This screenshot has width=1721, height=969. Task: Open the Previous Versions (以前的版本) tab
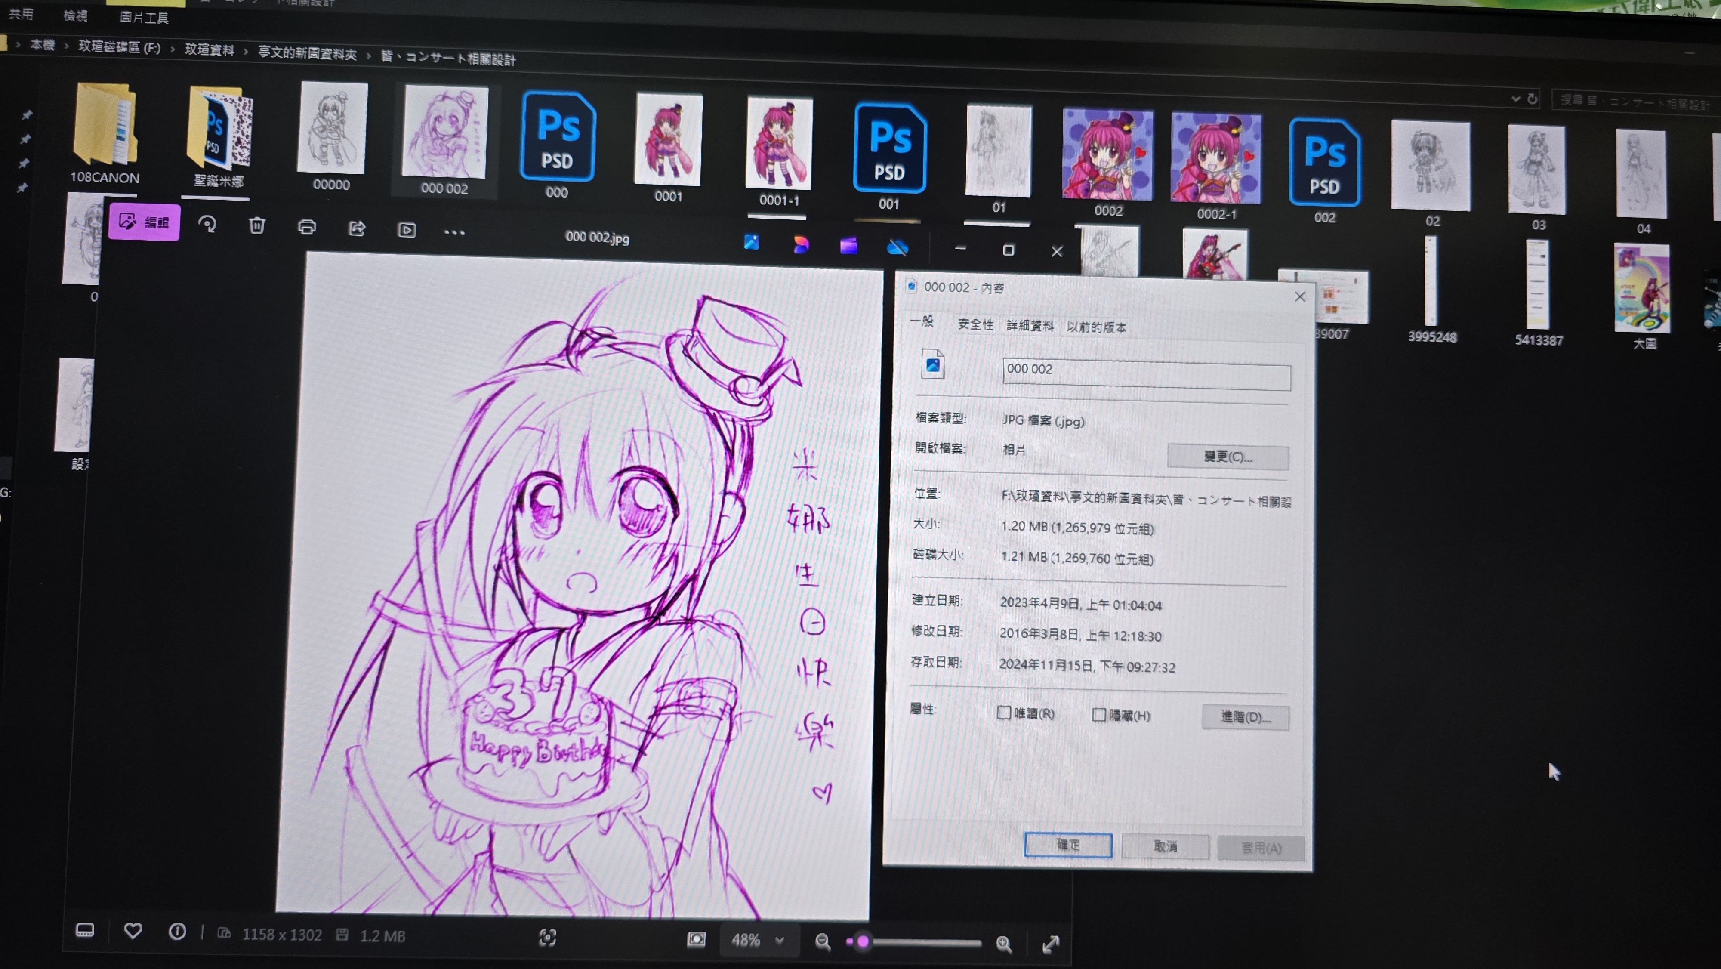click(1096, 327)
